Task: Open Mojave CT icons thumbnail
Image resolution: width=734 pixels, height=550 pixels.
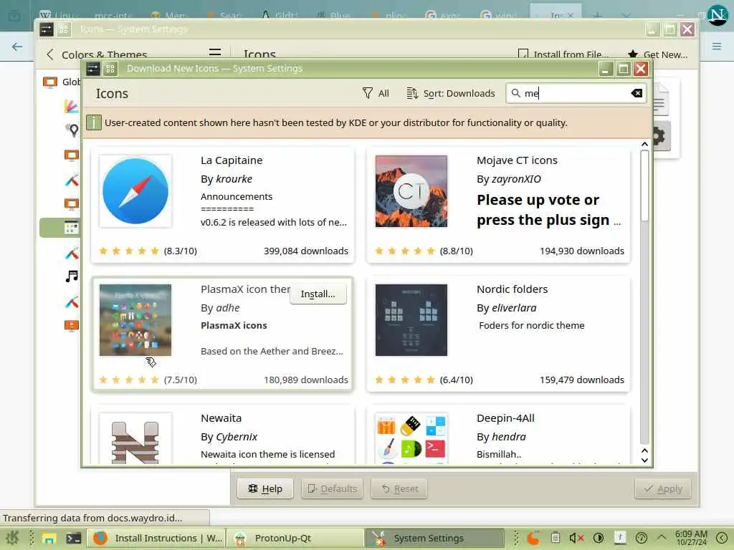Action: click(x=411, y=190)
